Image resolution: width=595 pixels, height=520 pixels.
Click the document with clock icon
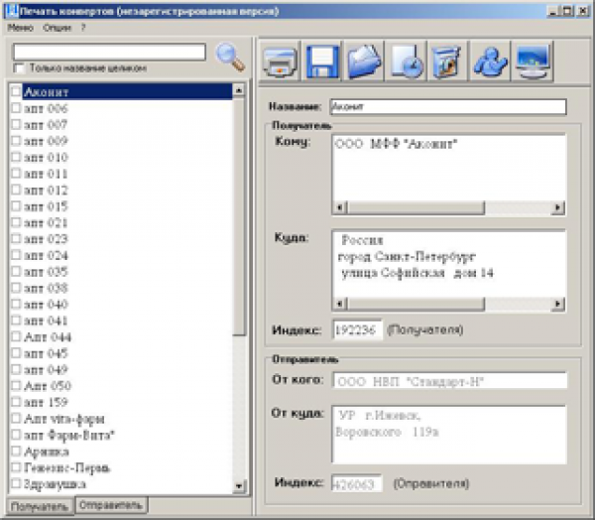coord(407,62)
